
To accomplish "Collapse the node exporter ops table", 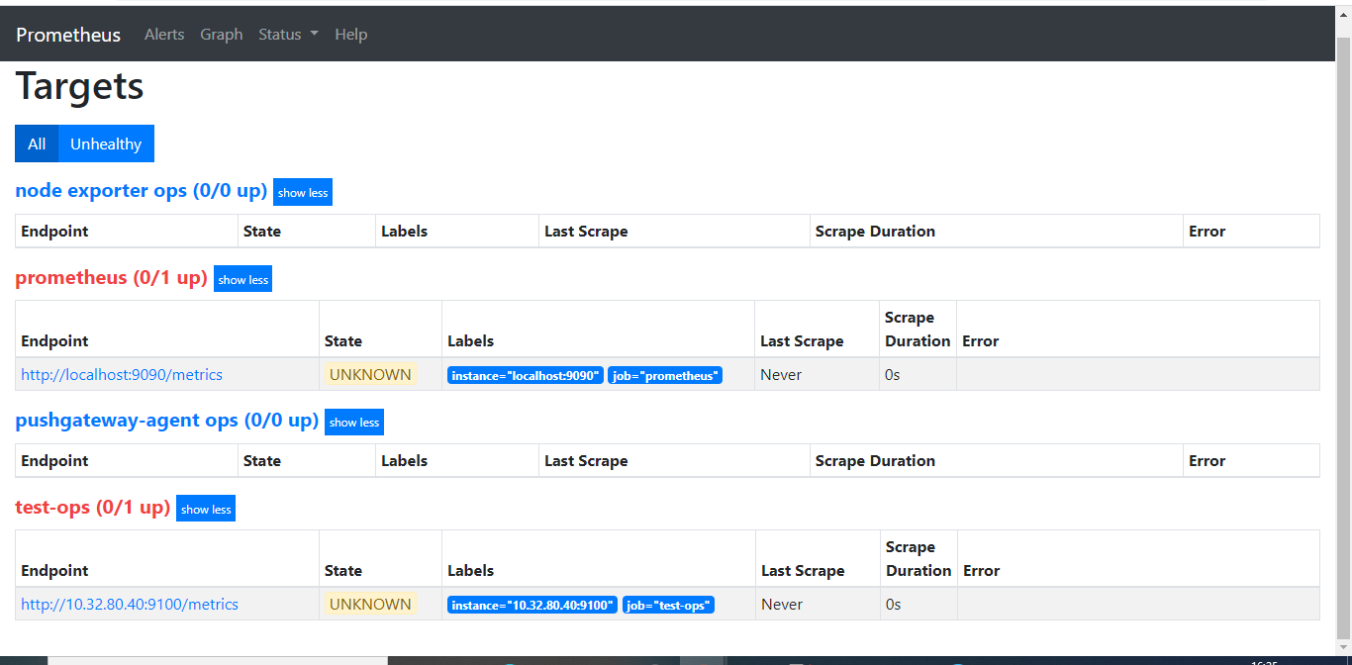I will [302, 192].
